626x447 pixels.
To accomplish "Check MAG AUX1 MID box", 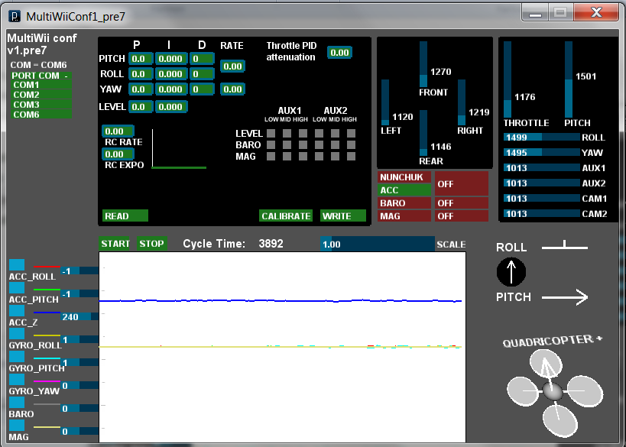I will tap(287, 156).
